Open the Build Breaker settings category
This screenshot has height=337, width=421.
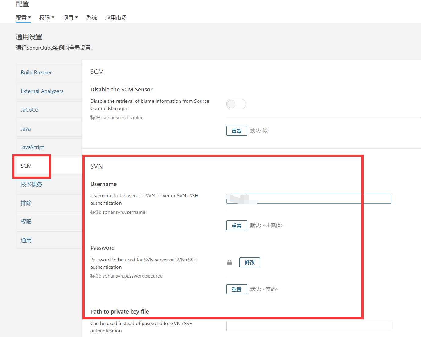click(x=36, y=72)
